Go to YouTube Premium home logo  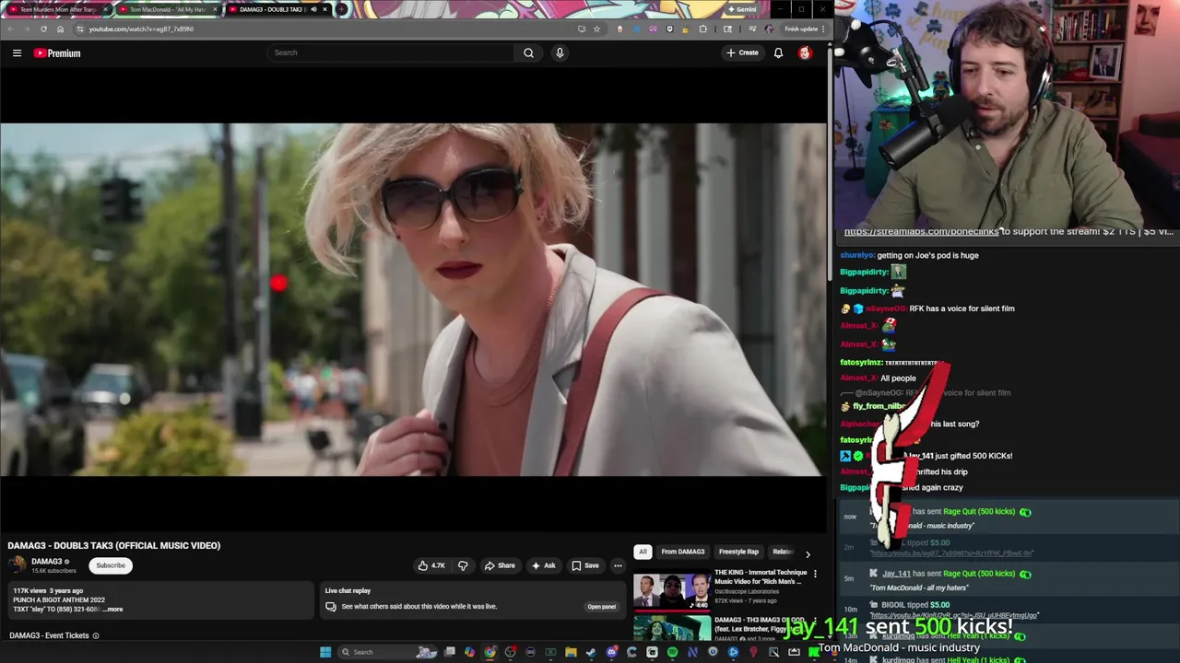tap(57, 53)
